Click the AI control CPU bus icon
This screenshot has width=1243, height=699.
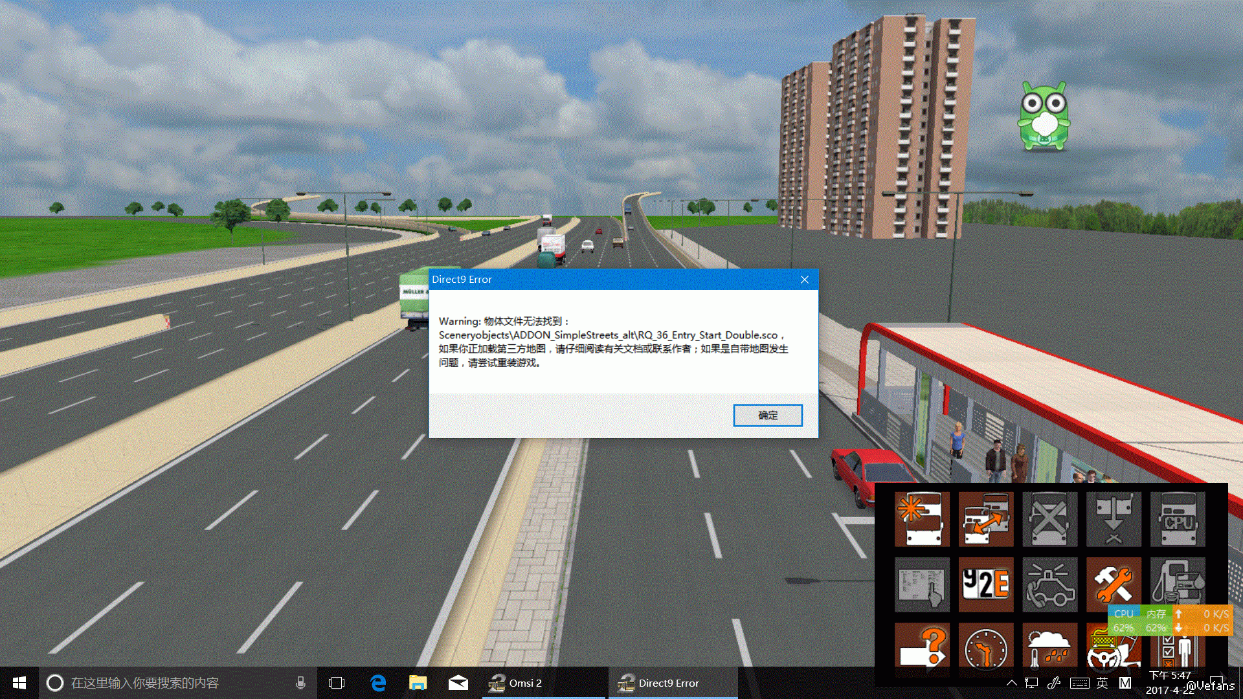tap(1178, 519)
